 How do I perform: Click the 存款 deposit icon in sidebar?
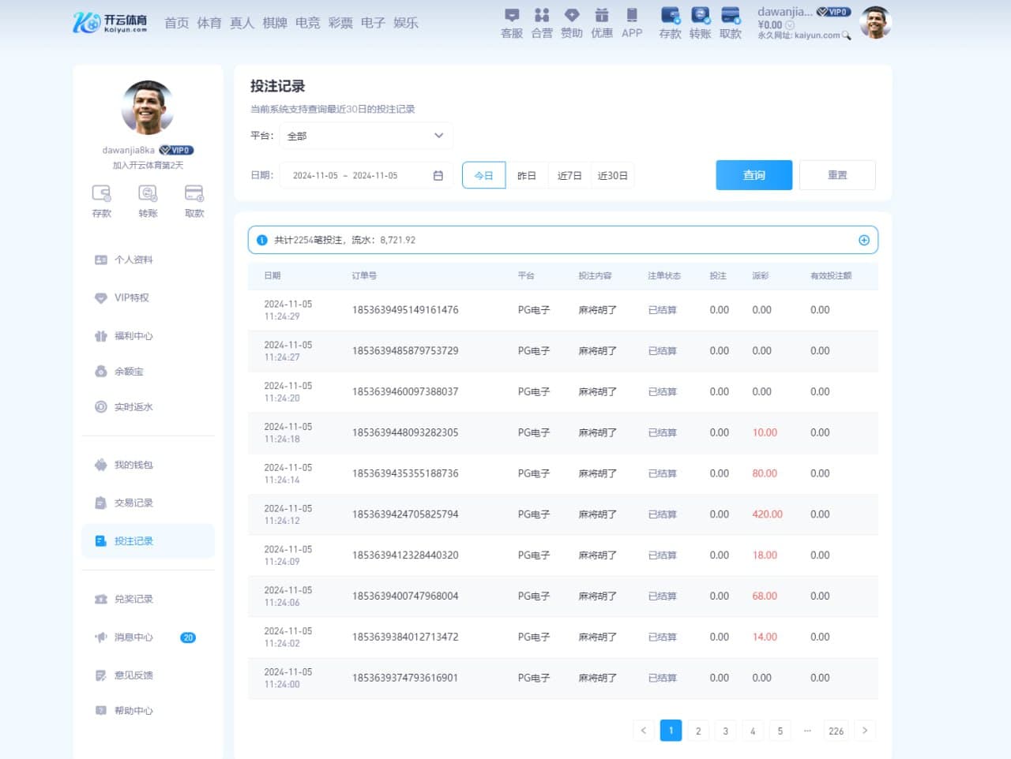pyautogui.click(x=101, y=194)
